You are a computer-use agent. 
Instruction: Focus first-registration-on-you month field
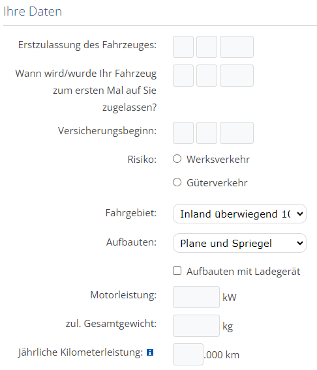[x=207, y=76]
